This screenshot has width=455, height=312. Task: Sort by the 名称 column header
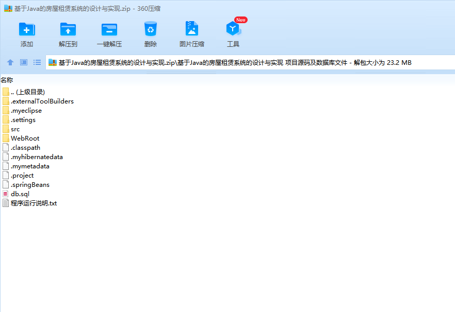[7, 80]
